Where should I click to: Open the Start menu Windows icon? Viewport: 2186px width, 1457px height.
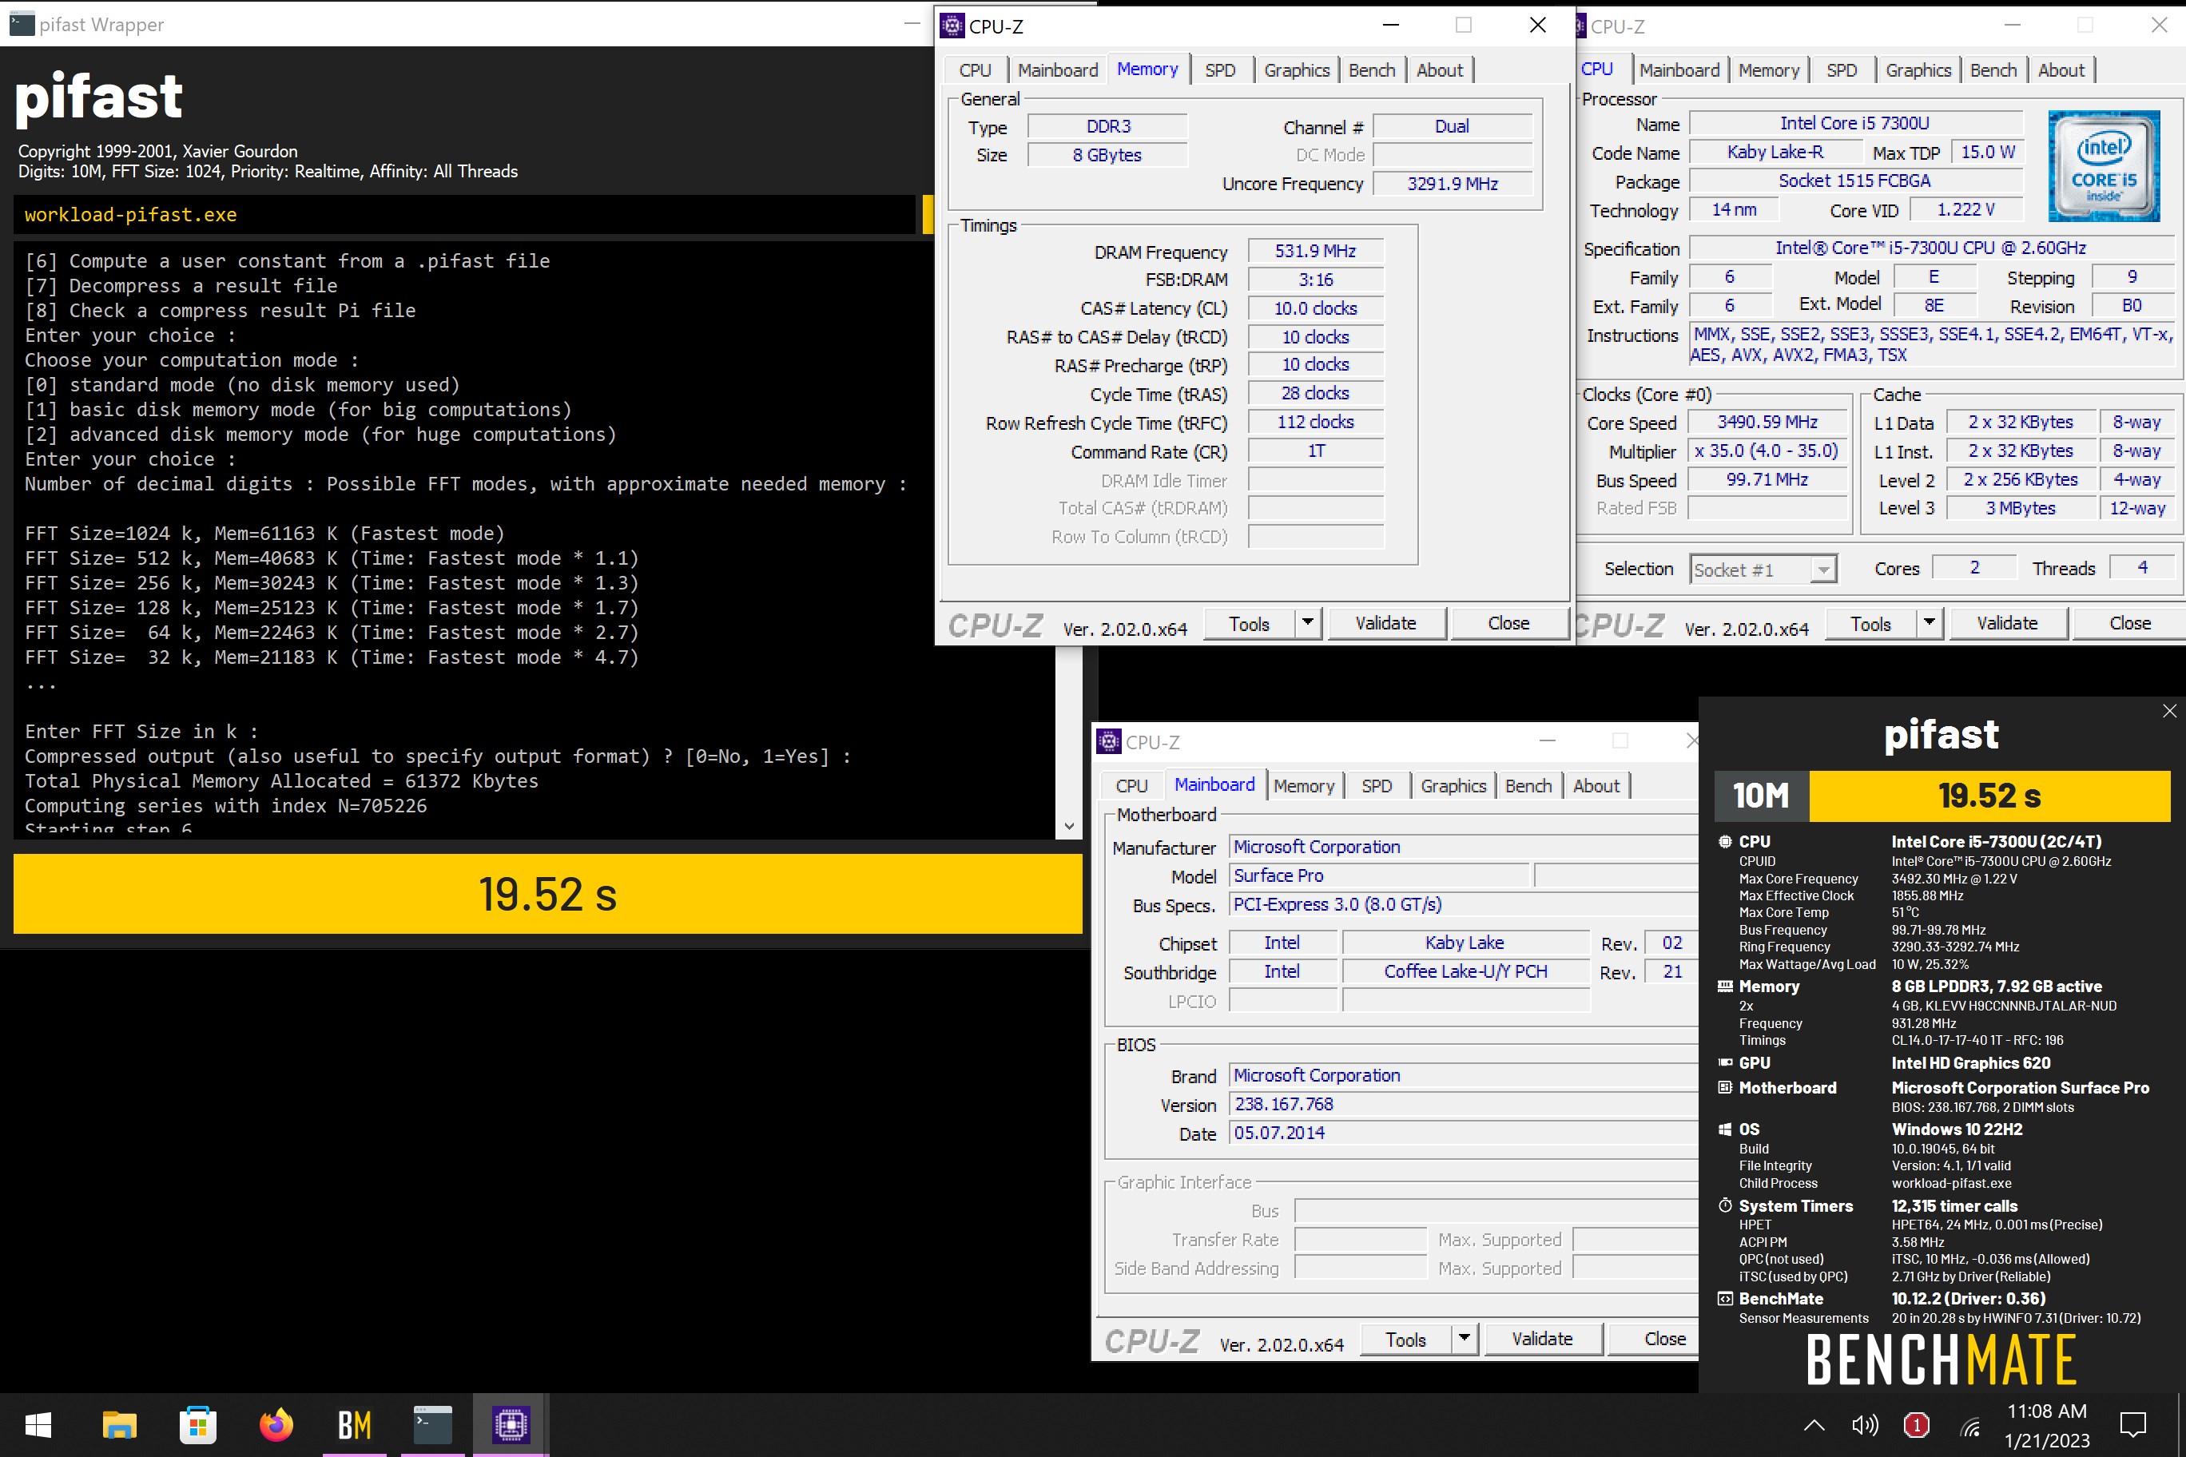click(38, 1423)
